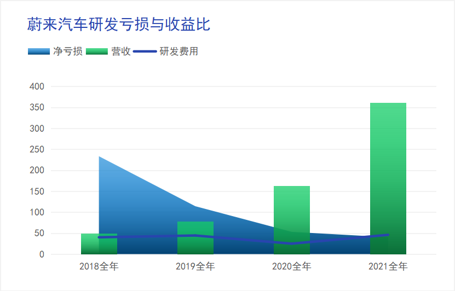Select the chart title 蔚来汽车研发亏损与收益比
This screenshot has height=291, width=455.
click(x=119, y=24)
